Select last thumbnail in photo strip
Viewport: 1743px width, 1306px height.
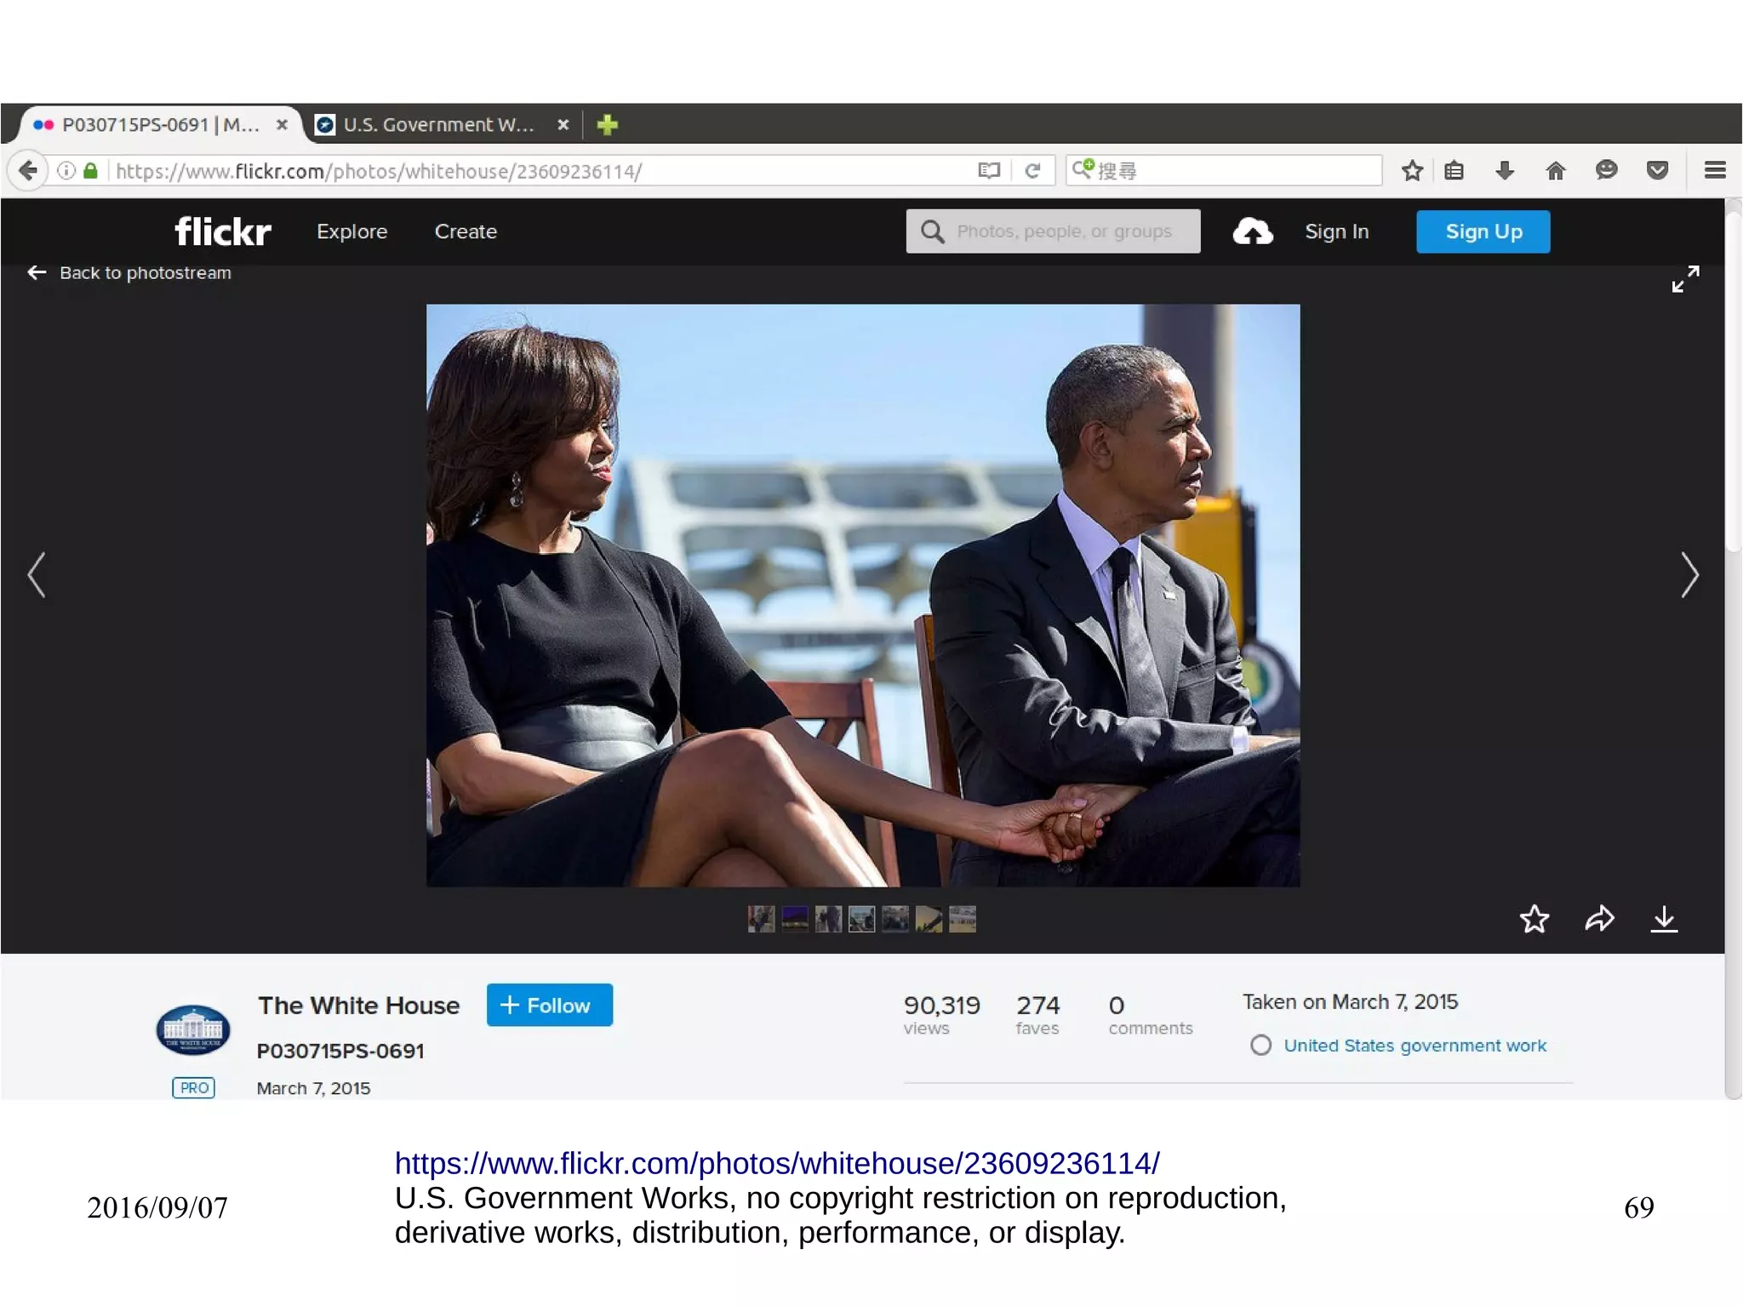(x=962, y=919)
